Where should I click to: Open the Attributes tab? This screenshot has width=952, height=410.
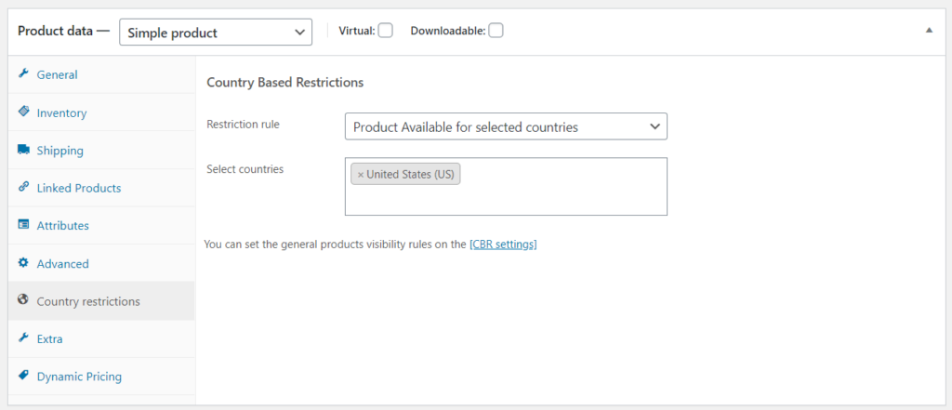101,225
